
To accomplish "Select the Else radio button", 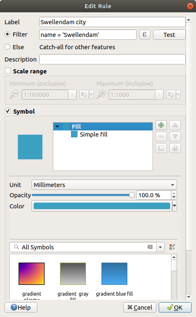I will pyautogui.click(x=7, y=47).
